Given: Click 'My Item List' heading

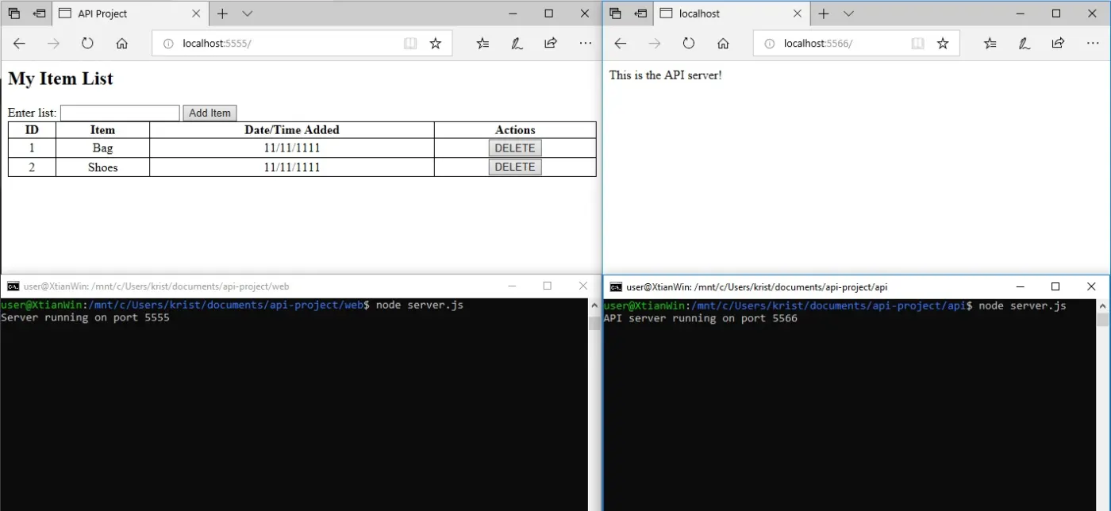Looking at the screenshot, I should 60,79.
